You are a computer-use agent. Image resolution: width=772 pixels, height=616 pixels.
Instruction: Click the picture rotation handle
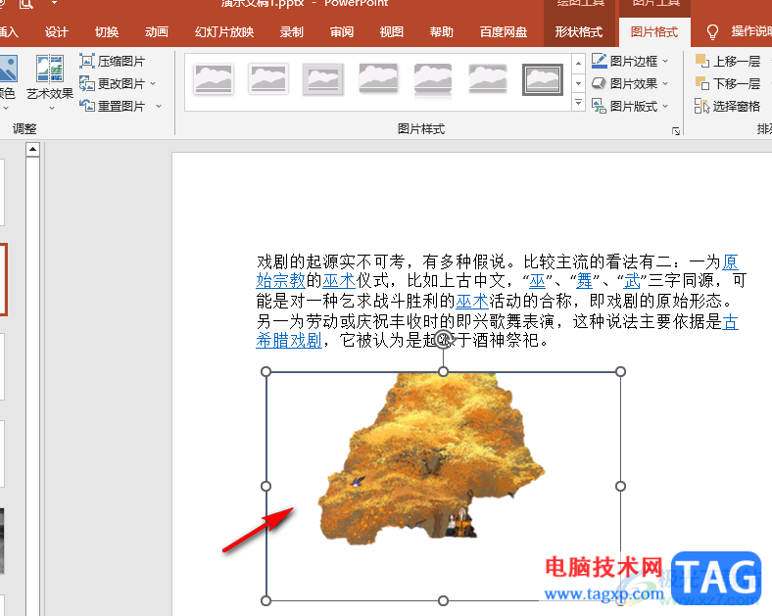(444, 339)
